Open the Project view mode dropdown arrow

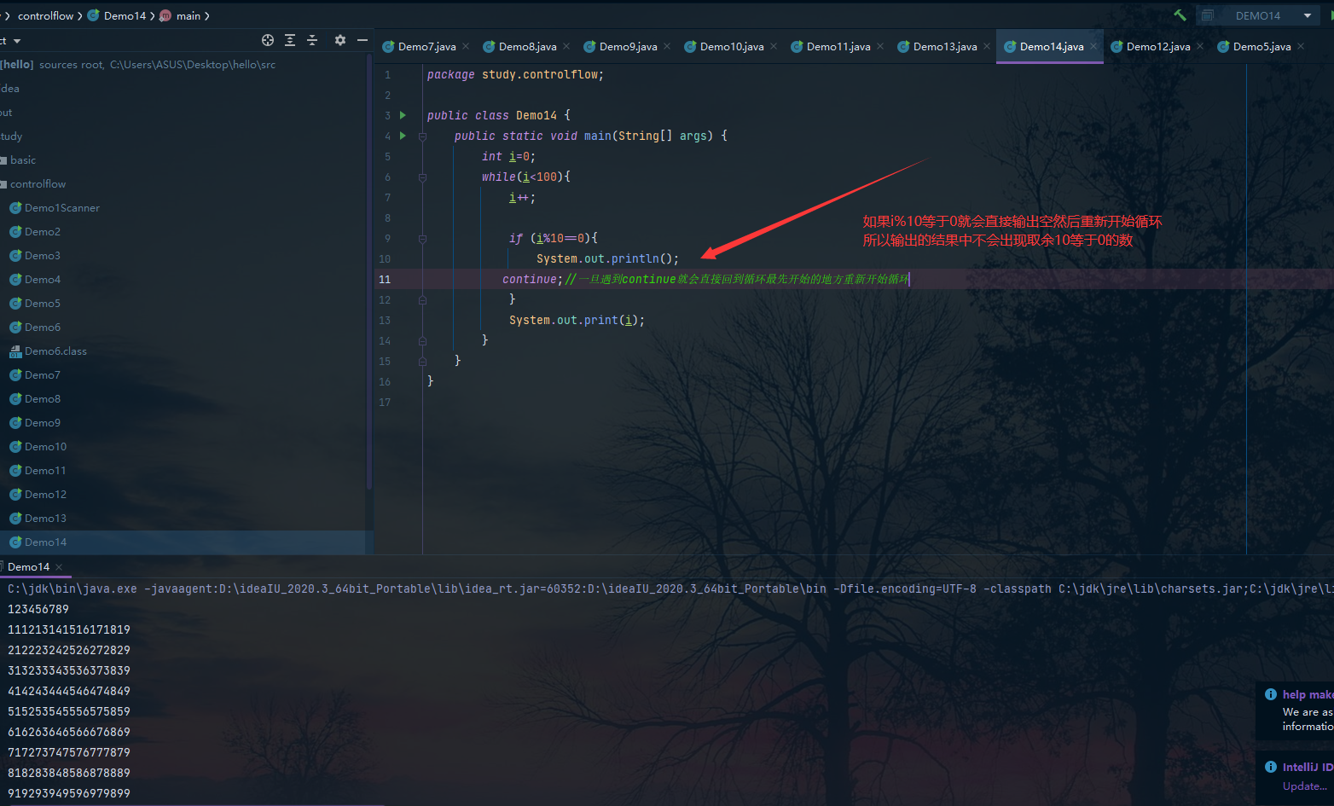(x=17, y=41)
